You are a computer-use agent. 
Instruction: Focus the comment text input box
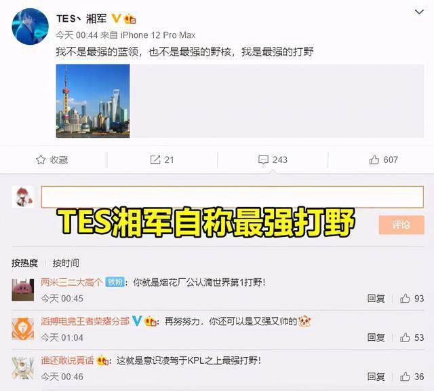coord(233,197)
